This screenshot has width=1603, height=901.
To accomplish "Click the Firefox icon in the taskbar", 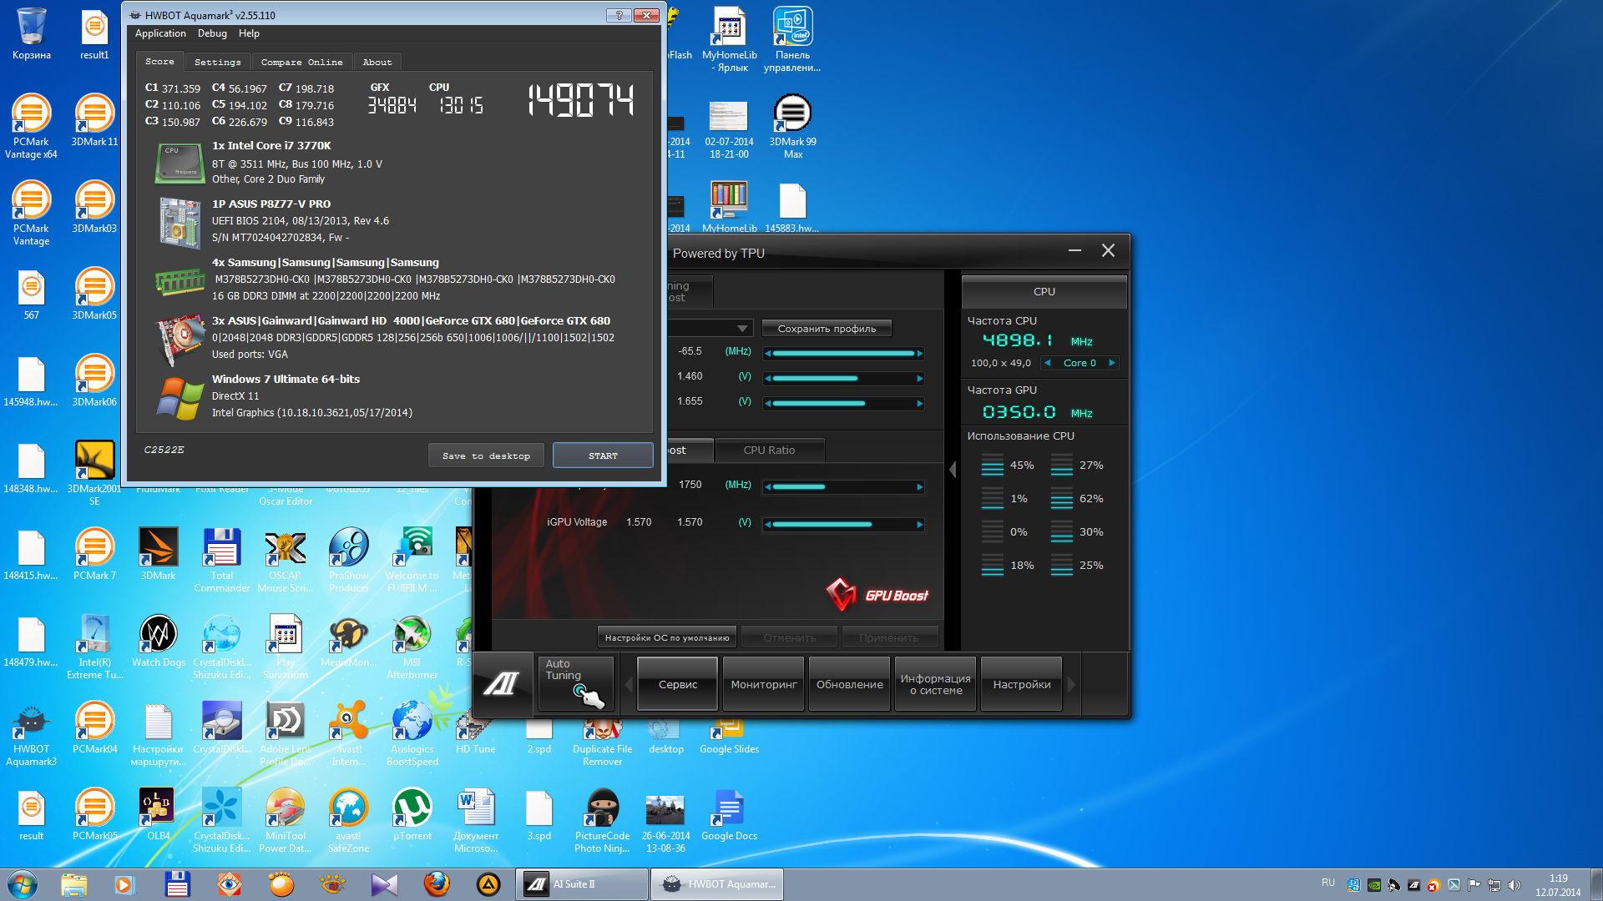I will point(436,884).
